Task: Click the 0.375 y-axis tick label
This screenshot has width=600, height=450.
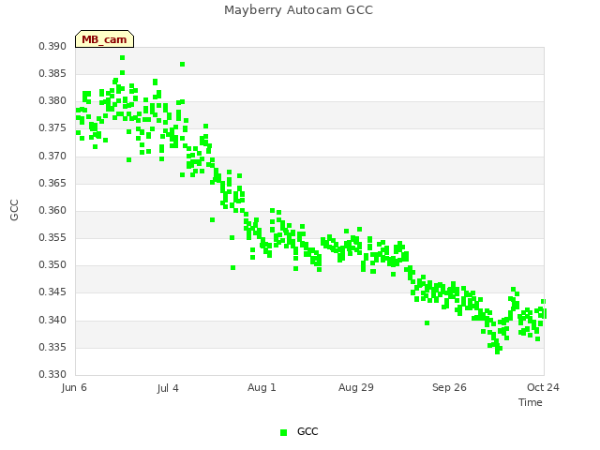Action: tap(52, 128)
